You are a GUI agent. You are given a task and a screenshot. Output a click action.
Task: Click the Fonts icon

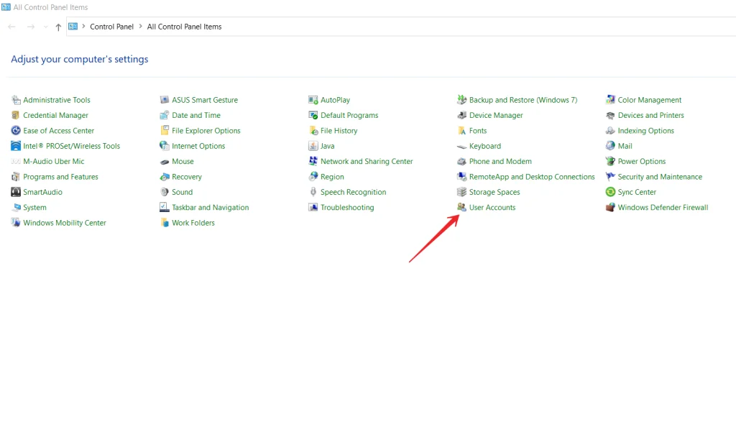(462, 131)
